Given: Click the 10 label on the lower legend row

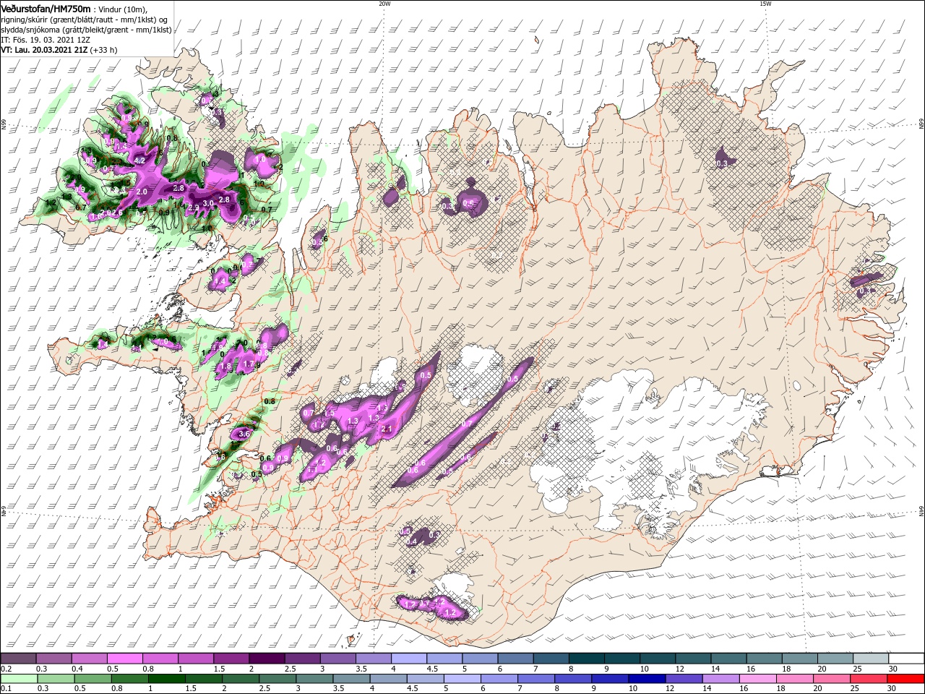Looking at the screenshot, I should coord(632,690).
